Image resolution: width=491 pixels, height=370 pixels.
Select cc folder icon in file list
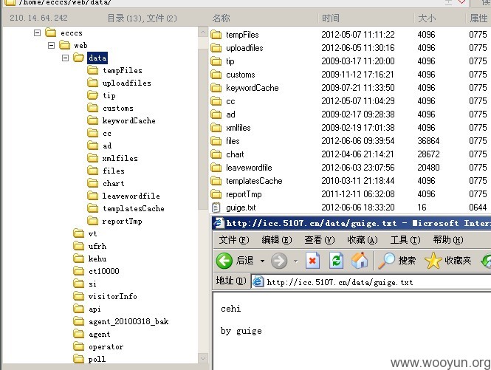click(216, 101)
